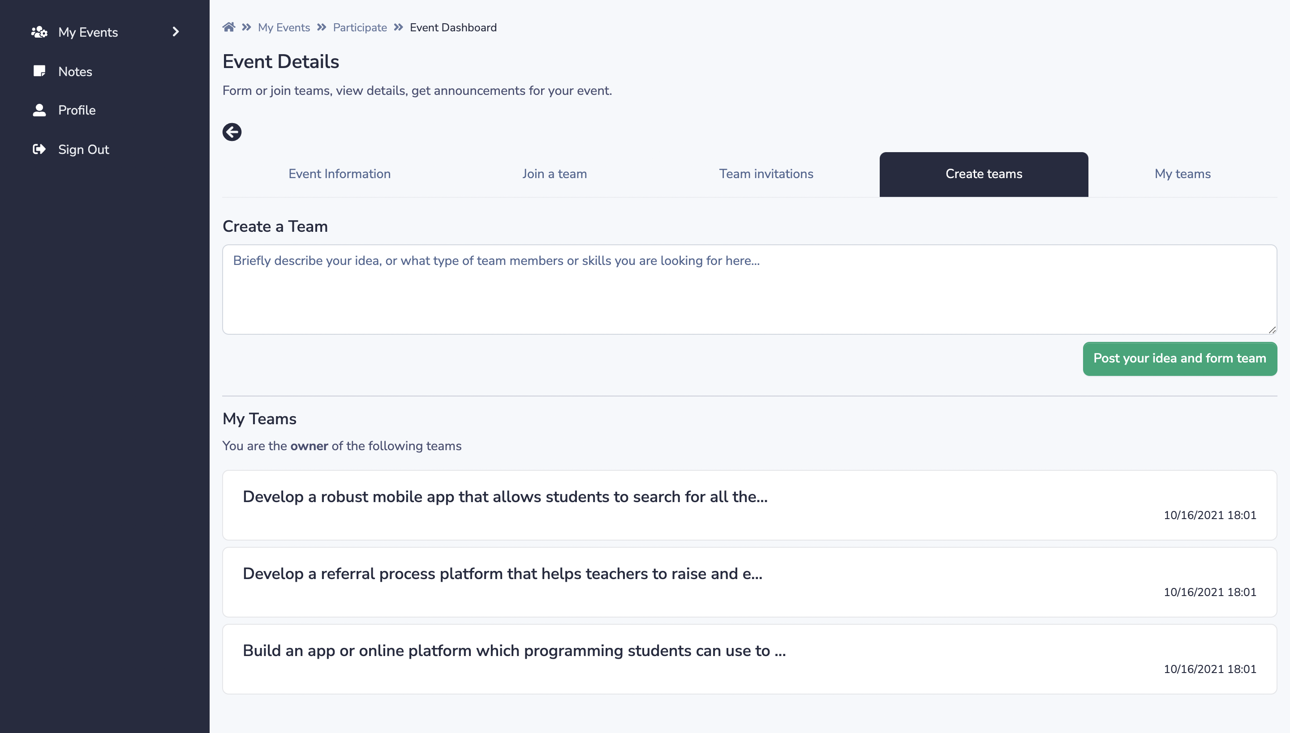This screenshot has height=733, width=1290.
Task: Select the Create teams tab
Action: coord(984,174)
